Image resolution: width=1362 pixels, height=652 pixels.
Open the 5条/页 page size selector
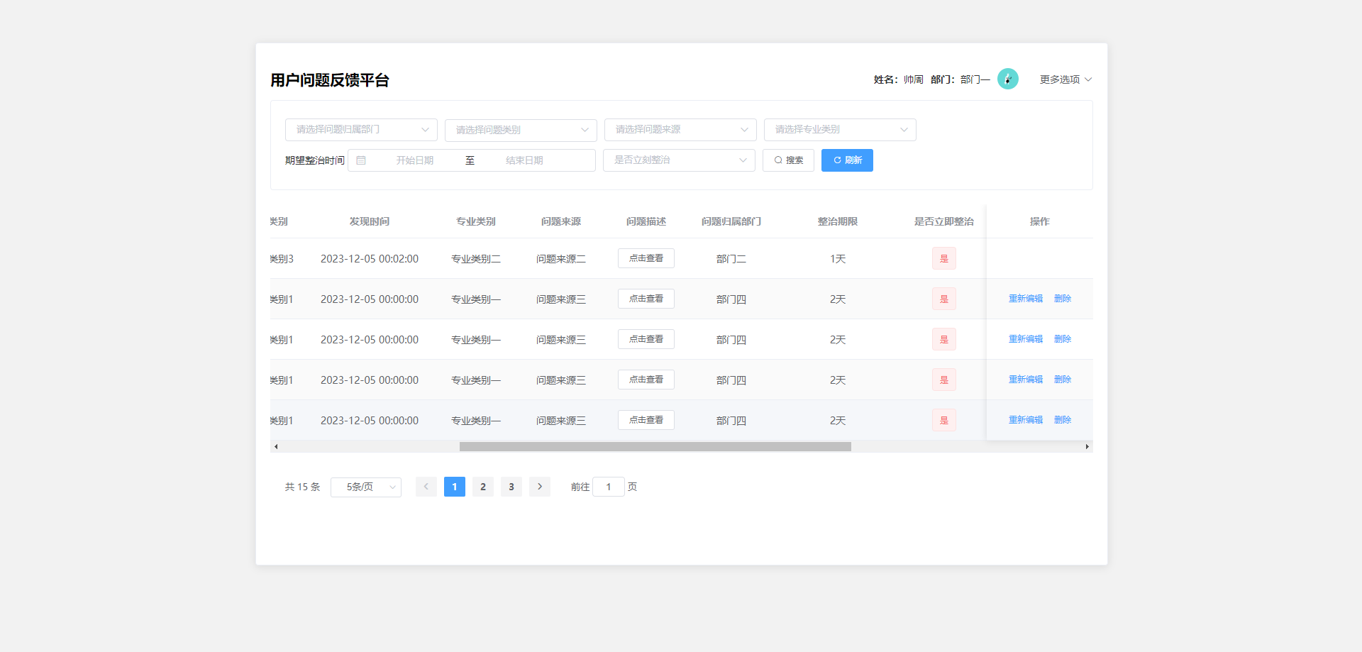pyautogui.click(x=366, y=487)
